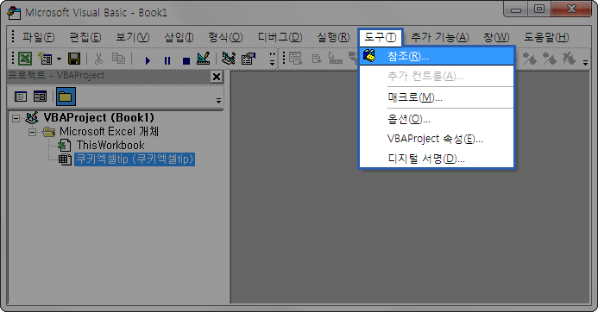This screenshot has height=312, width=598.
Task: Open the 편집(E) menu
Action: click(85, 37)
